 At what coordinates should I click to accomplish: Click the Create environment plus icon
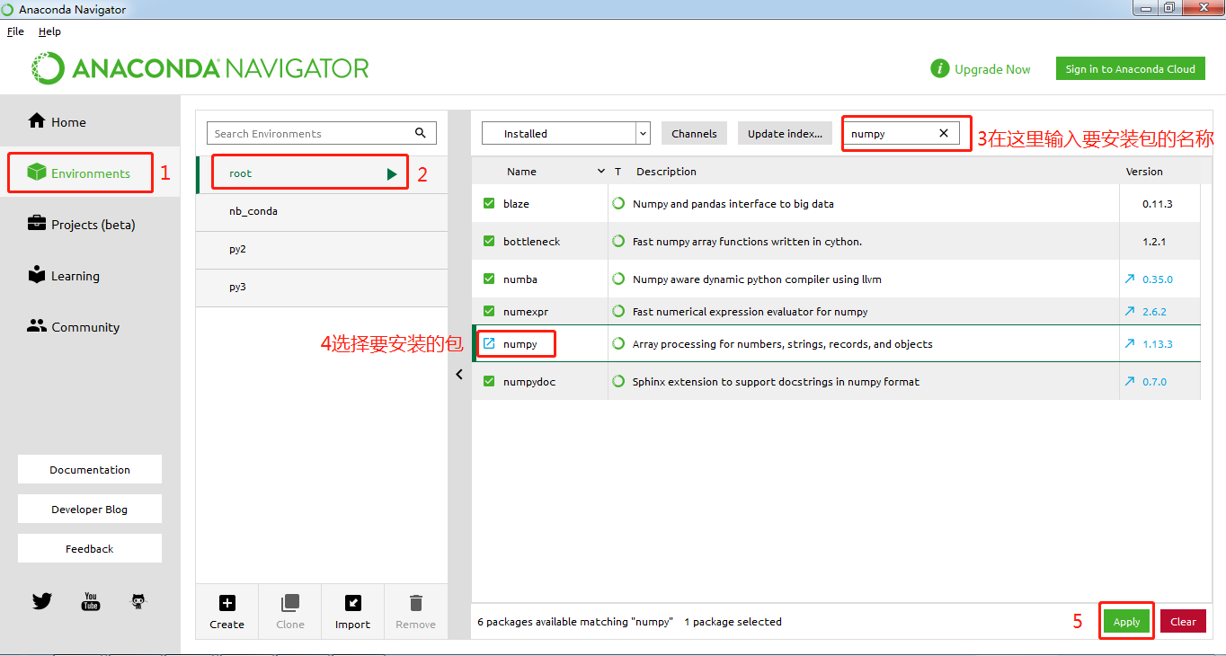pos(227,603)
